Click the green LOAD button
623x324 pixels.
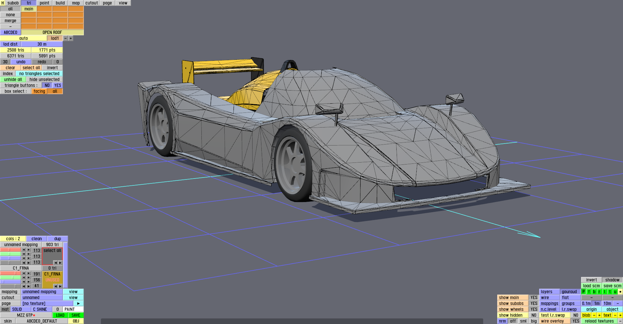pos(60,315)
